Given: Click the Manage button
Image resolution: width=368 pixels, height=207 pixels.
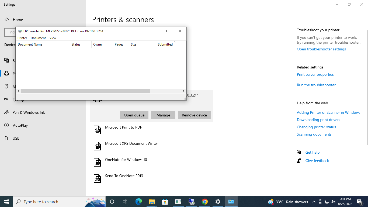Looking at the screenshot, I should point(163,115).
